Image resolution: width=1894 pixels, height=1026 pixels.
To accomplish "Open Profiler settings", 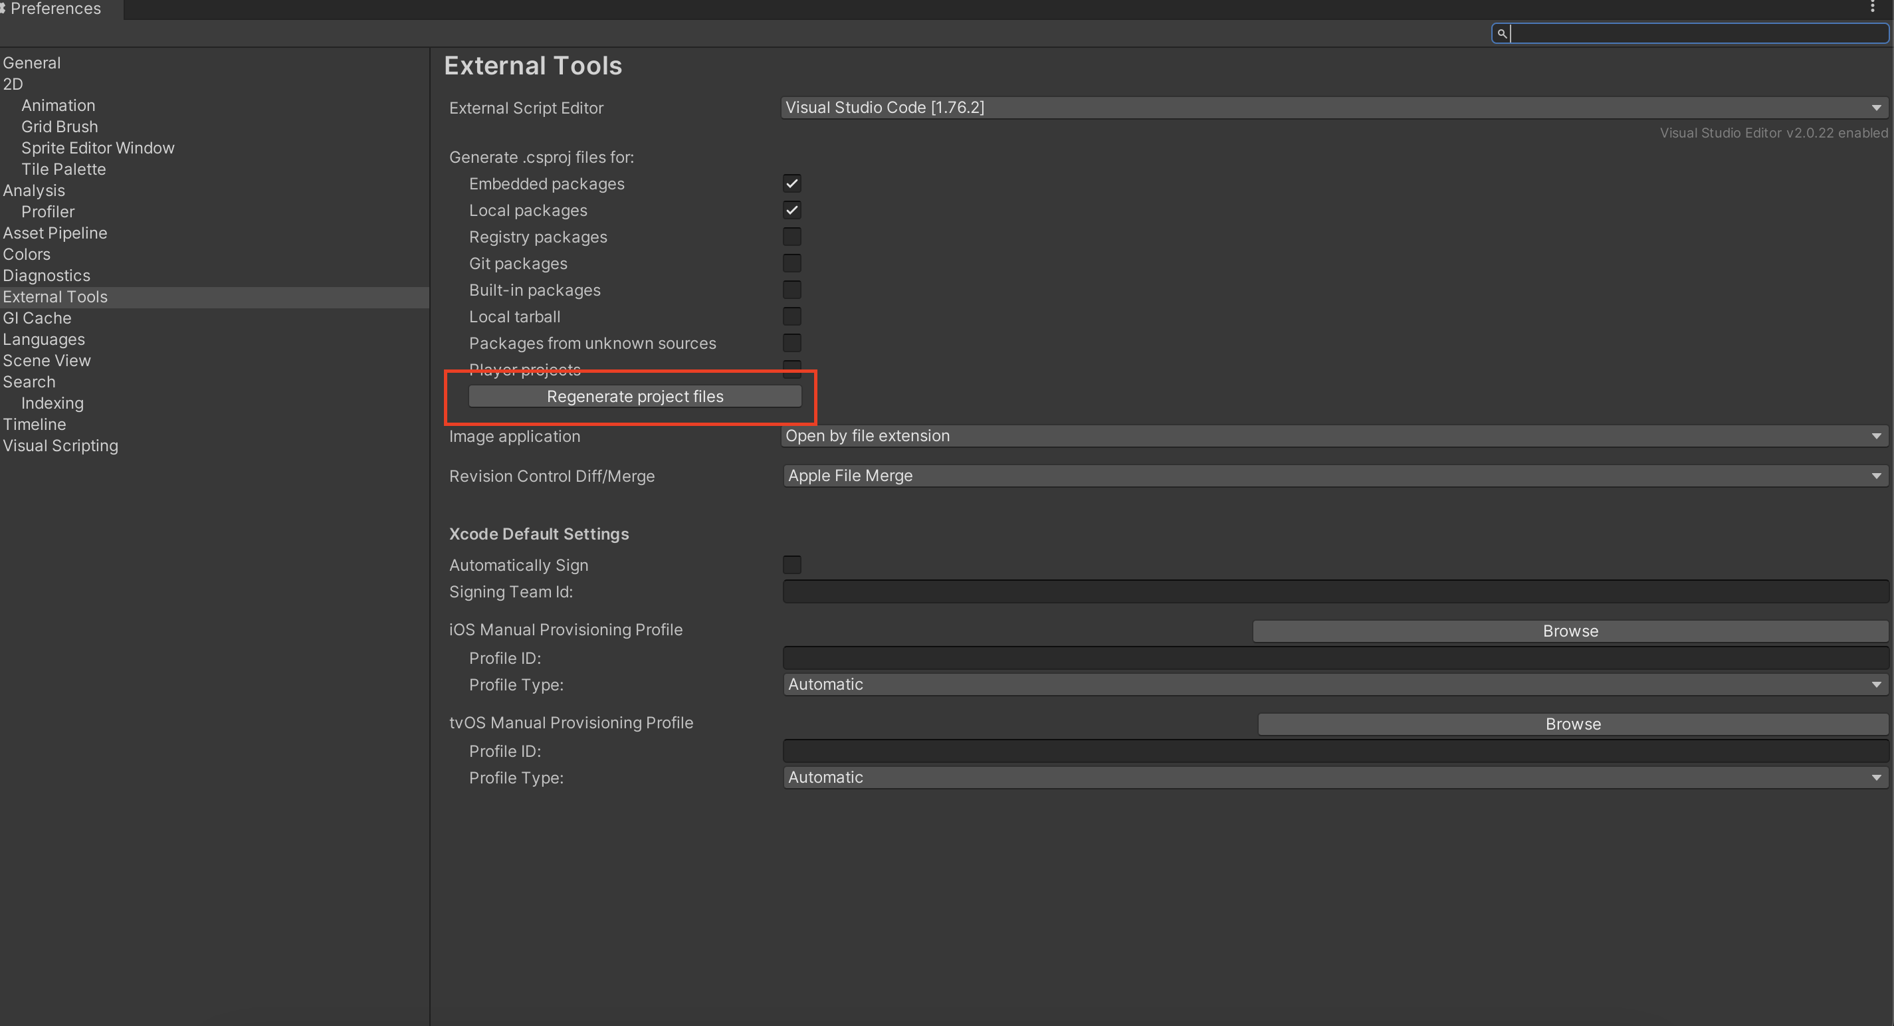I will click(x=48, y=212).
